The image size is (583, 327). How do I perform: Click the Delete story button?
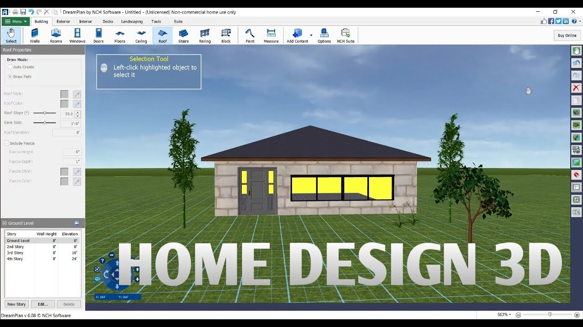tap(69, 304)
